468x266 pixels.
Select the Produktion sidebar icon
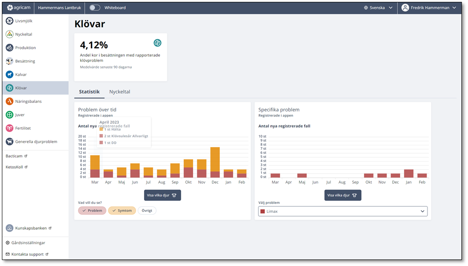click(x=9, y=48)
